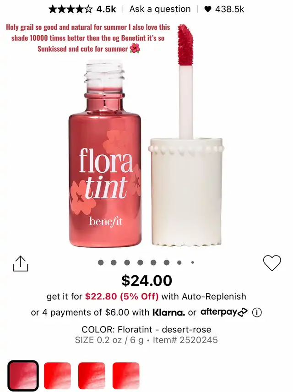The height and width of the screenshot is (392, 293).
Task: Tap the share icon below product image
Action: [21, 263]
